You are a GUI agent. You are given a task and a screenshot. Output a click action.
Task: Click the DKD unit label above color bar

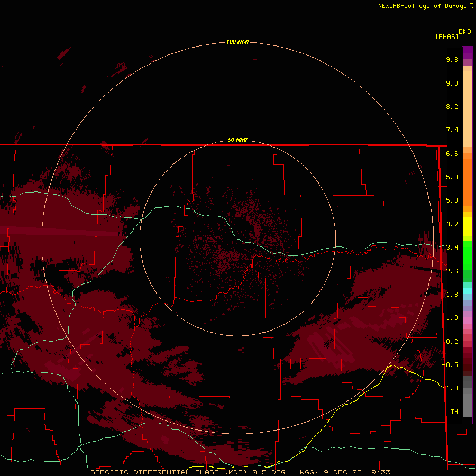[x=465, y=31]
